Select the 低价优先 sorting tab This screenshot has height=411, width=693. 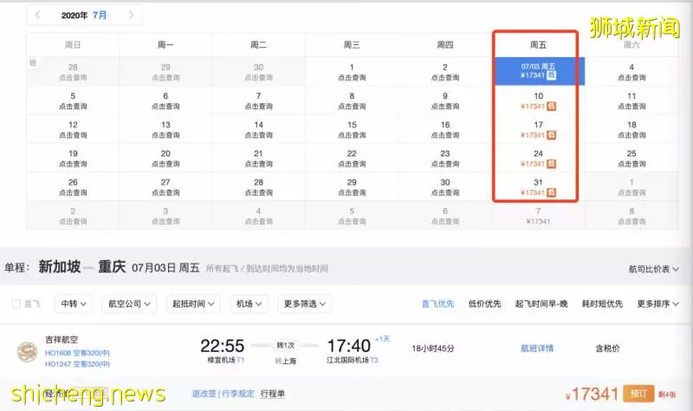484,304
